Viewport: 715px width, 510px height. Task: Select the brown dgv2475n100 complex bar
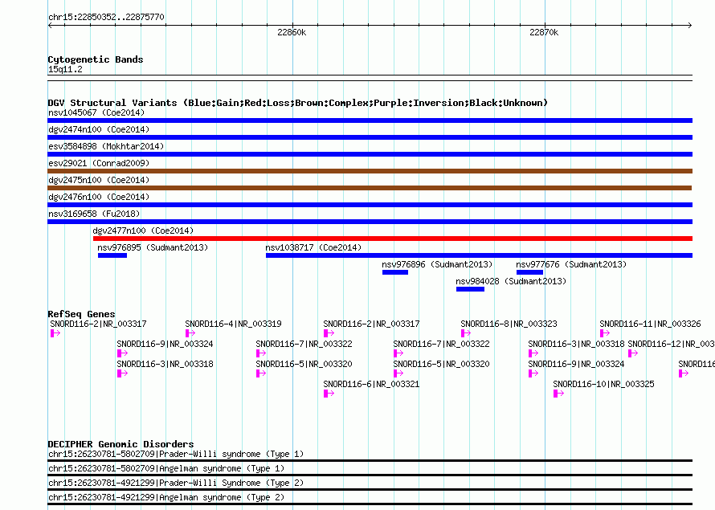370,188
